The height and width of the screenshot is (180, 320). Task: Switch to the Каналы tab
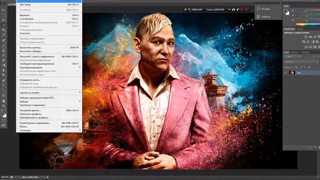(x=294, y=52)
